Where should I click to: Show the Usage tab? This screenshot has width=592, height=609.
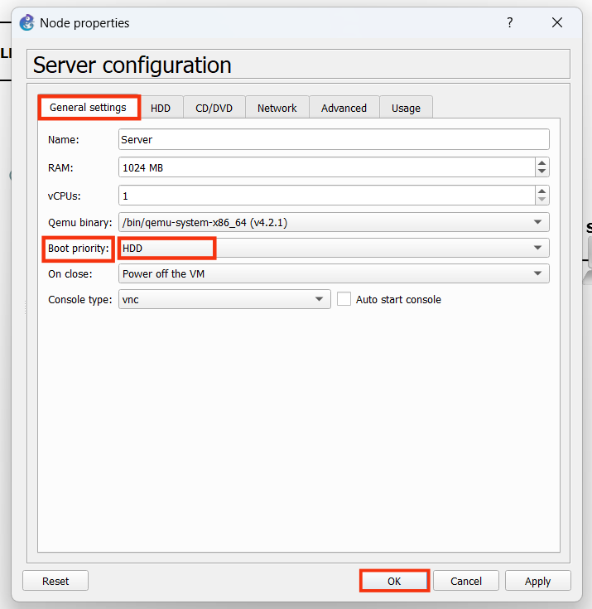point(406,108)
